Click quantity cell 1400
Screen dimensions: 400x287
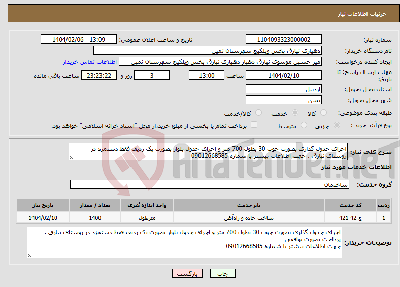[x=95, y=218]
